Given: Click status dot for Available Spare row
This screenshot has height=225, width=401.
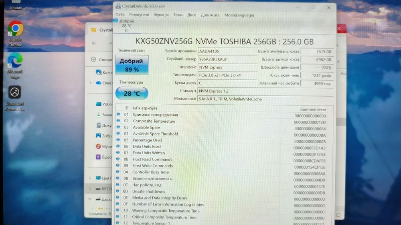Looking at the screenshot, I should click(118, 127).
